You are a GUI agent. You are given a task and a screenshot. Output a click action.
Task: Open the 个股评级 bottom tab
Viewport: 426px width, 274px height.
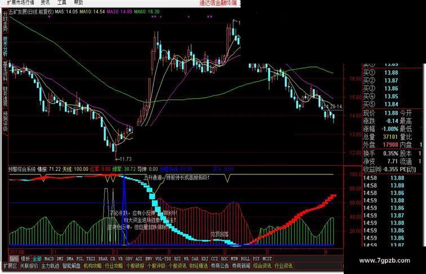[156, 266]
